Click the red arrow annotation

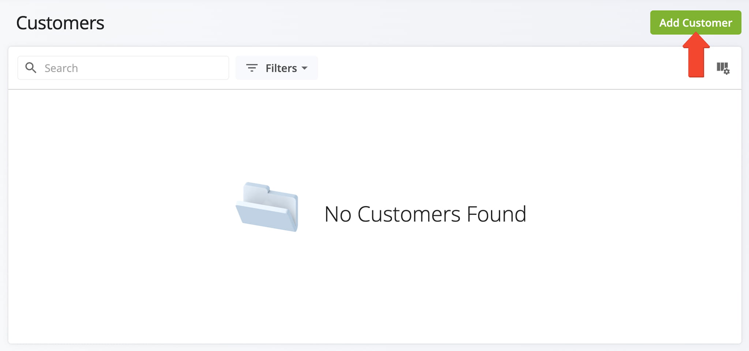(696, 58)
